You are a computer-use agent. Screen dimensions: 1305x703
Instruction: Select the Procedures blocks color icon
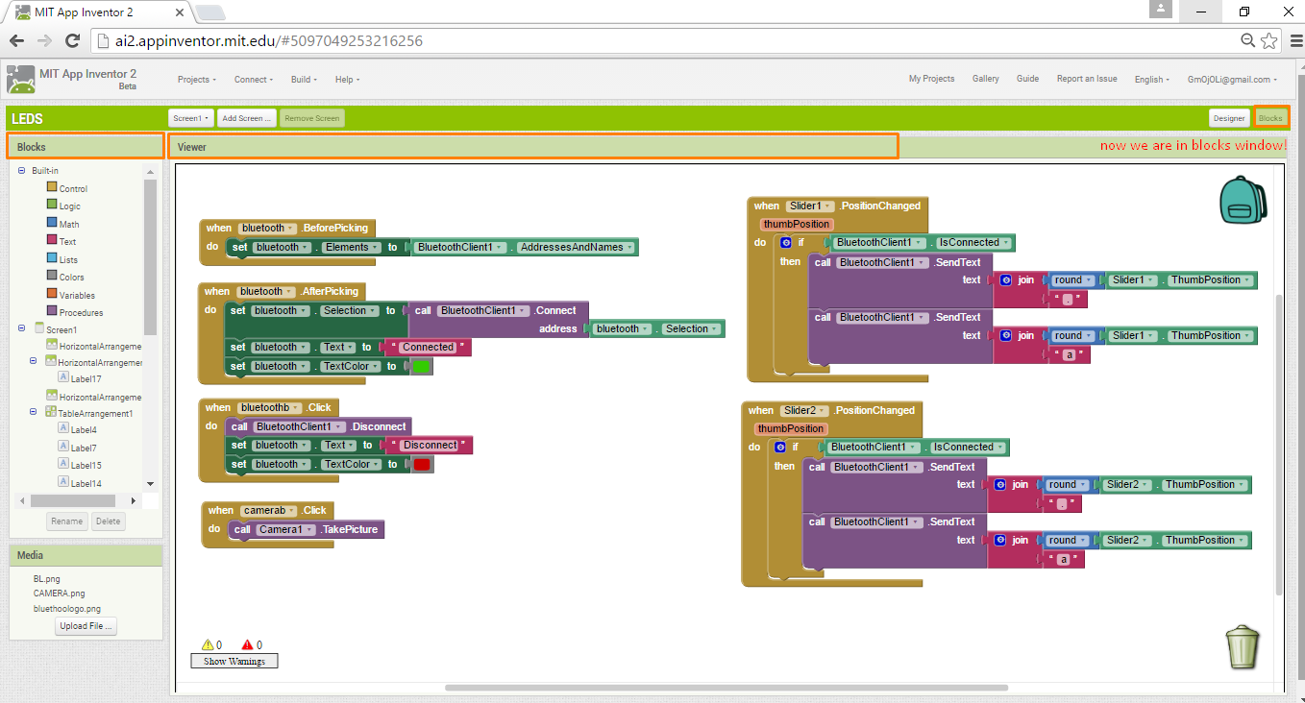(x=51, y=312)
